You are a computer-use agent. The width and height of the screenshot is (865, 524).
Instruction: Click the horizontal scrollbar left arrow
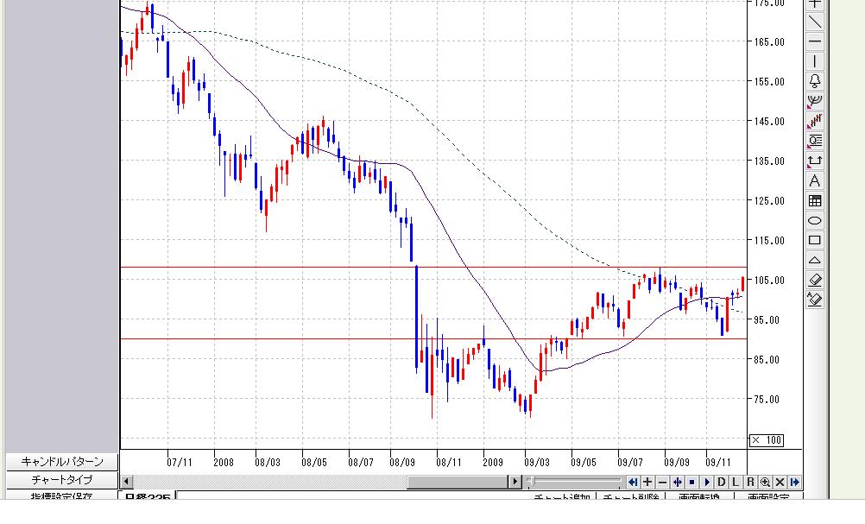(x=126, y=482)
